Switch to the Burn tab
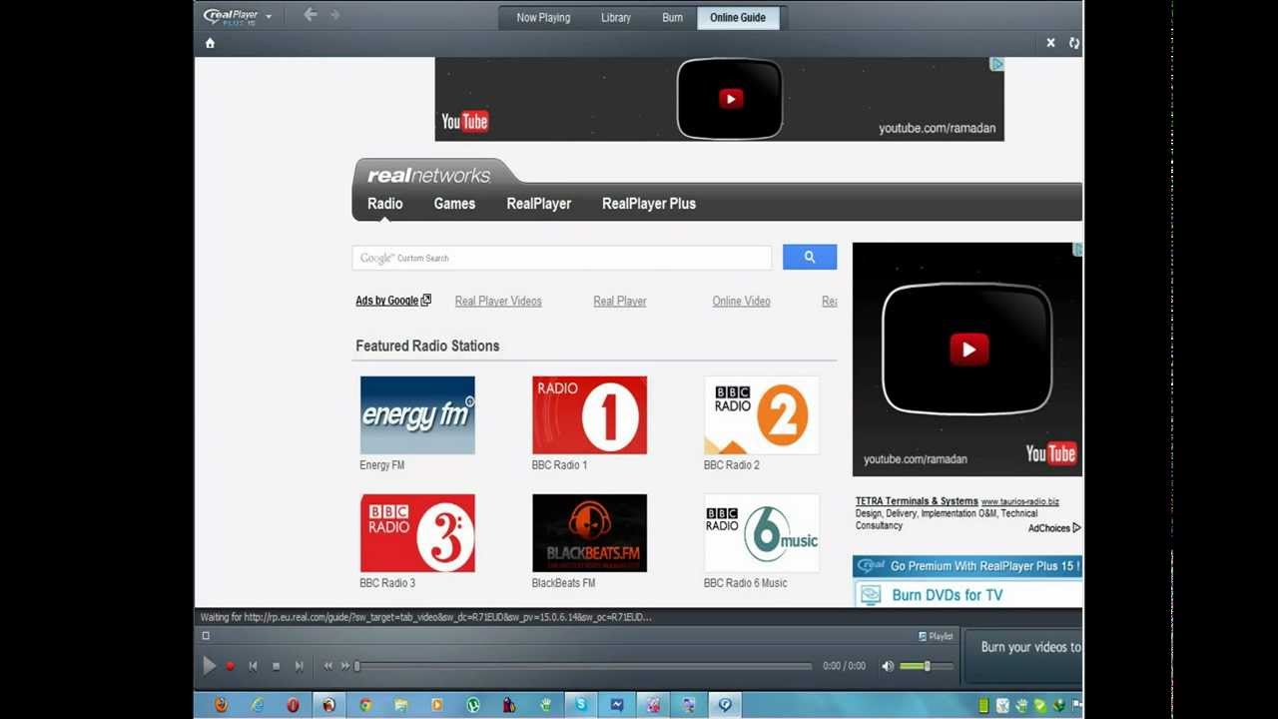The width and height of the screenshot is (1278, 719). pos(672,17)
